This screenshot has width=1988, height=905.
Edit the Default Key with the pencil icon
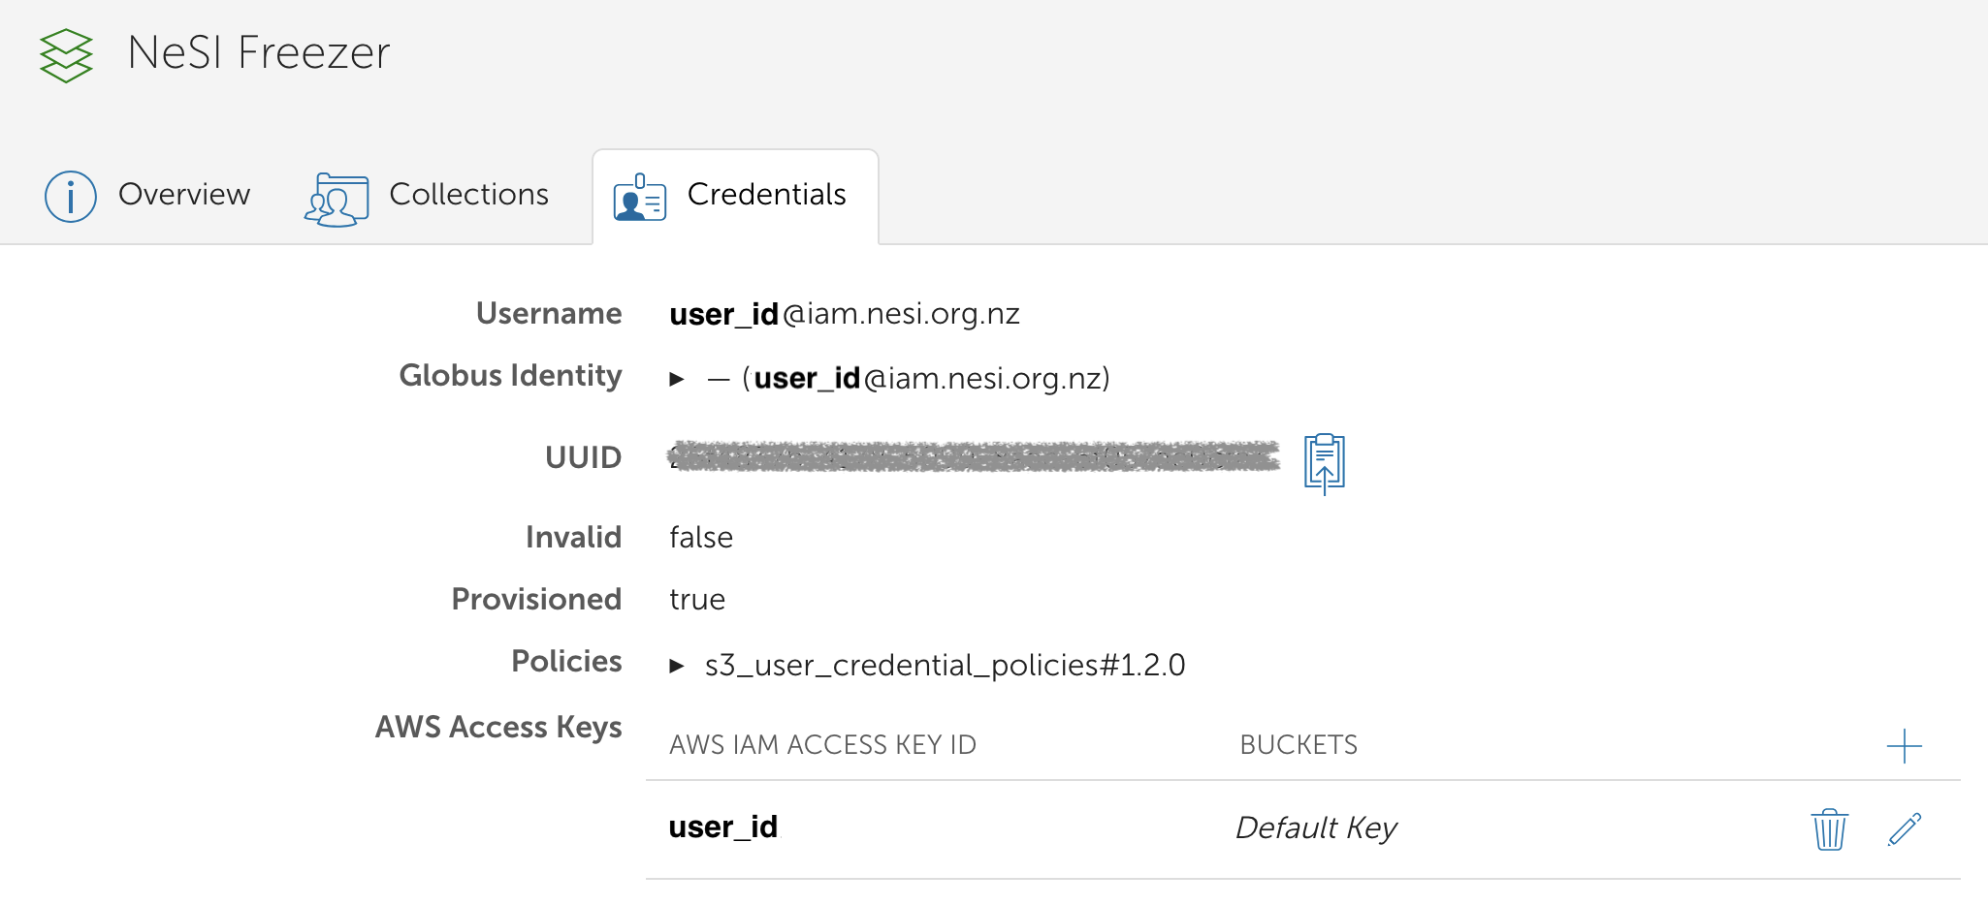(1904, 830)
